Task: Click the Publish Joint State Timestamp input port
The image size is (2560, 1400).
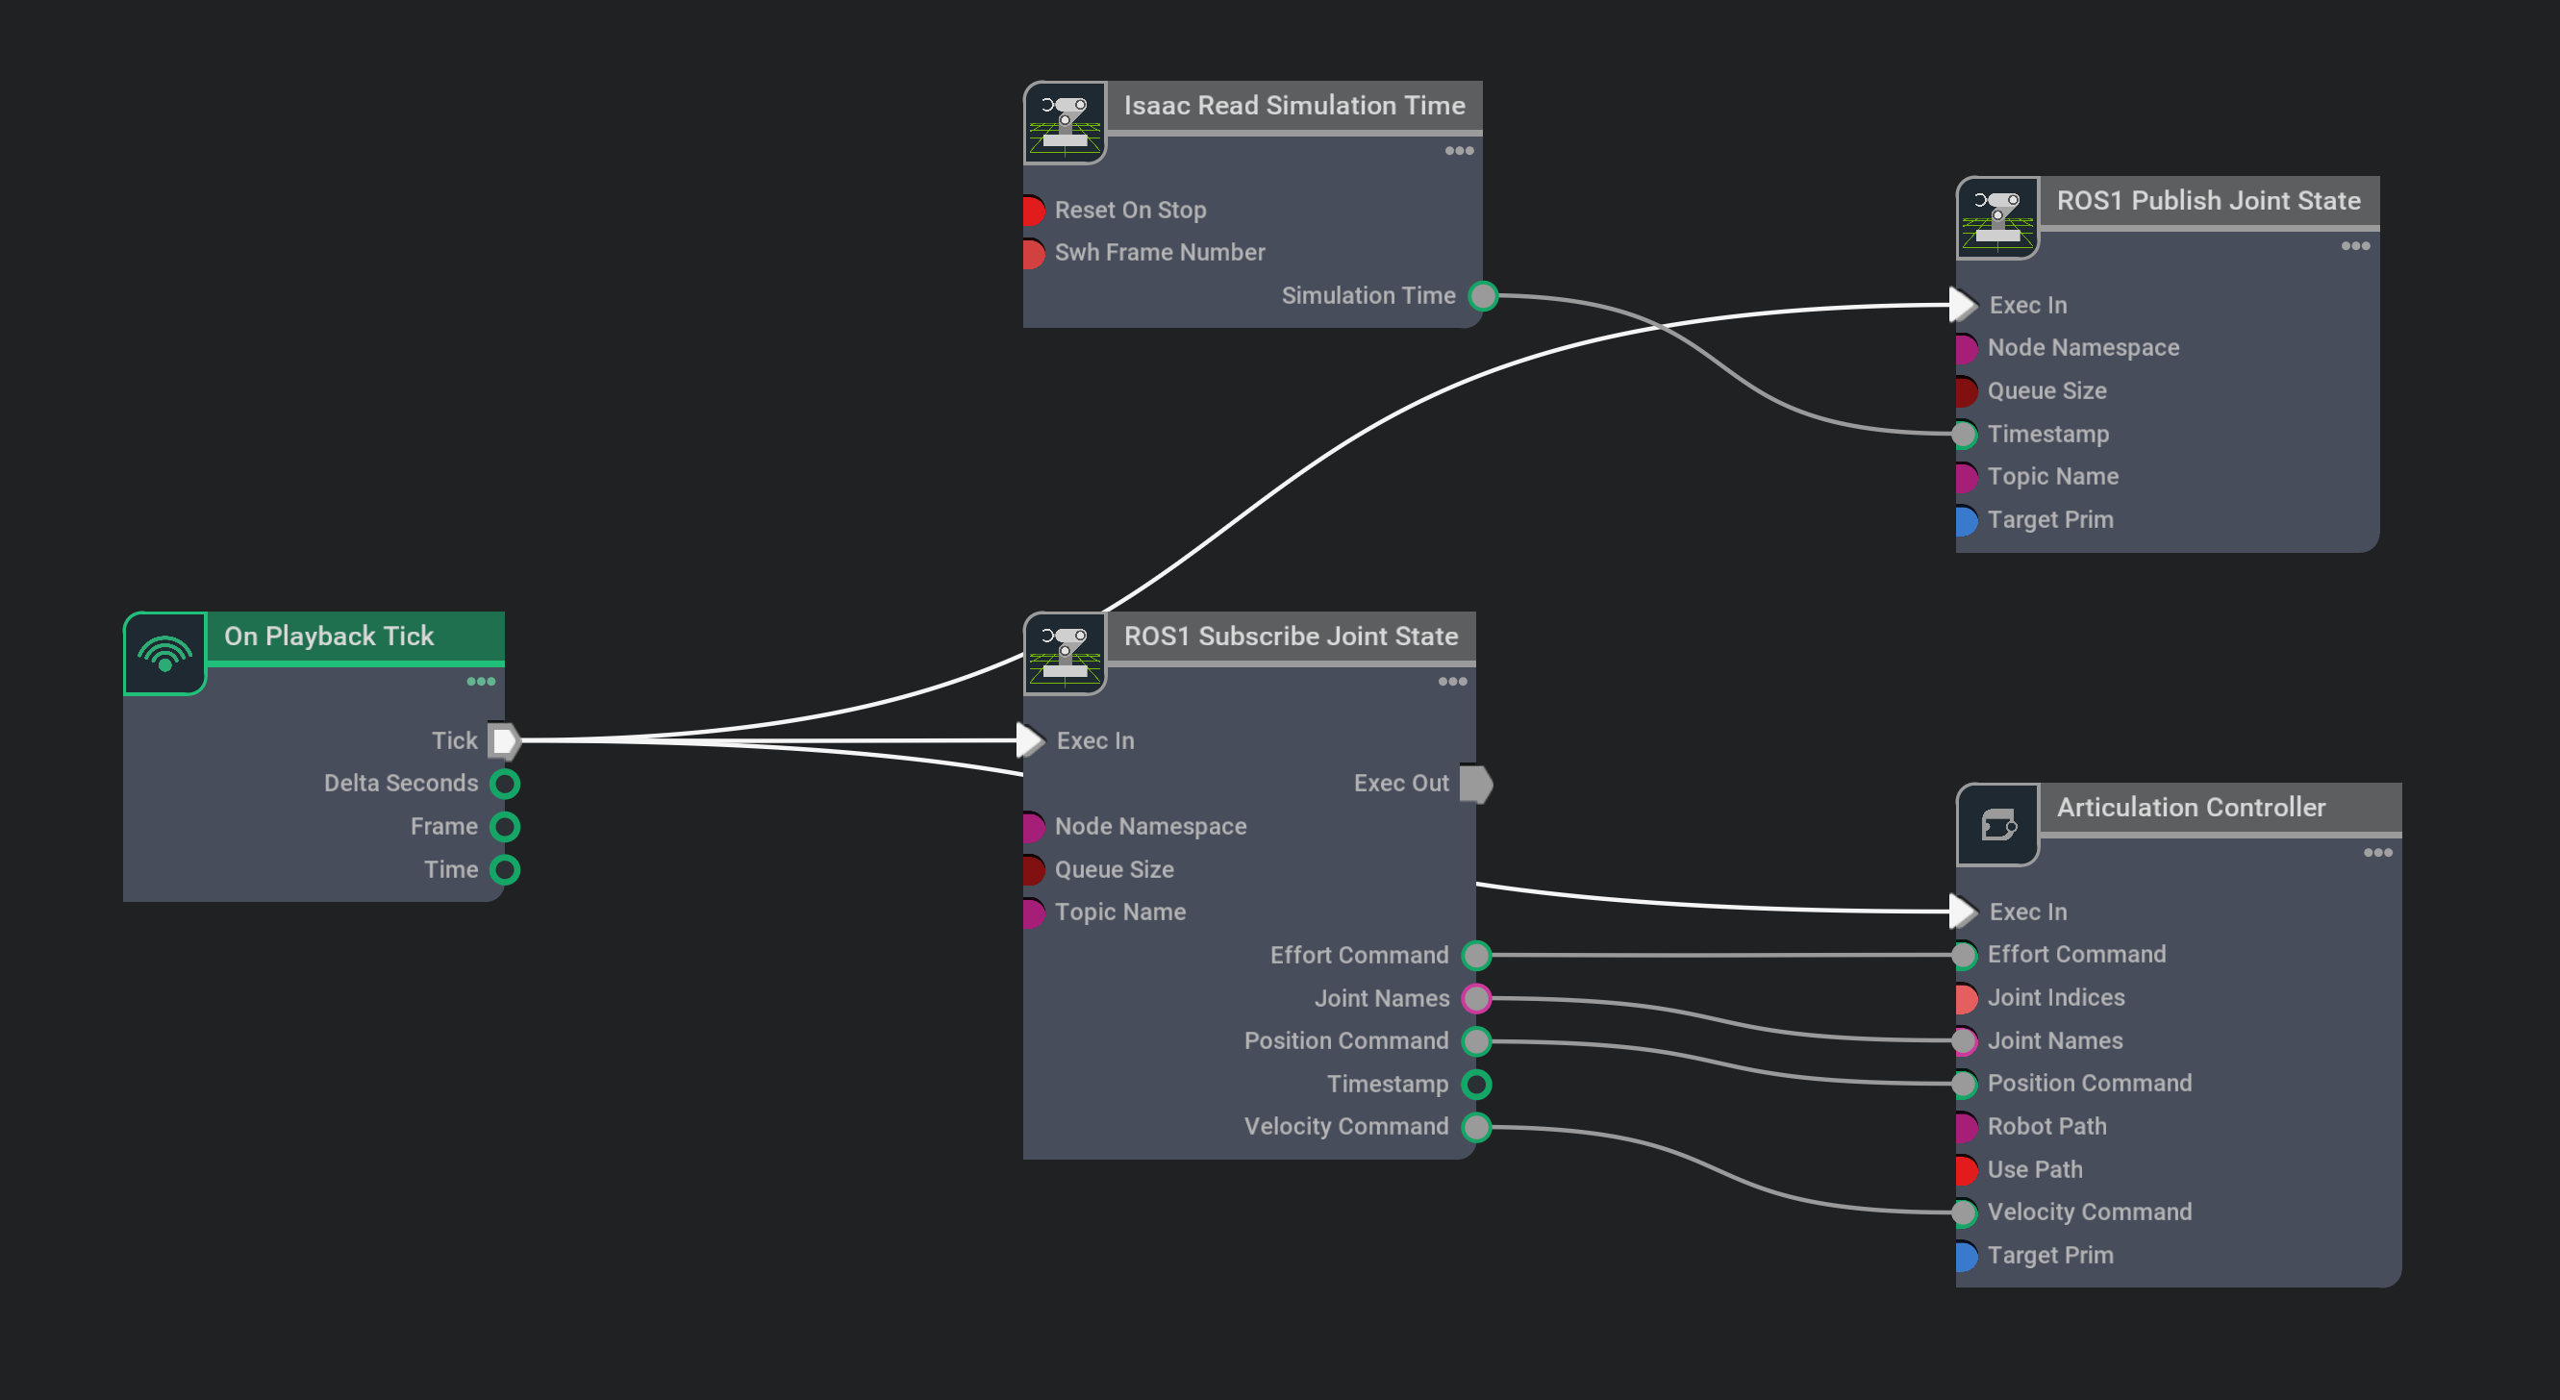Action: click(1965, 435)
